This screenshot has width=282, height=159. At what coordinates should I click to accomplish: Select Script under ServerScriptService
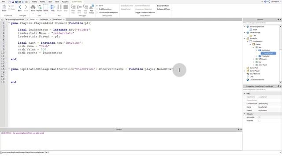click(255, 30)
